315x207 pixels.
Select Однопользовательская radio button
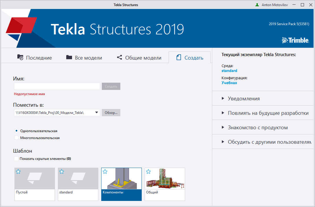(16, 131)
